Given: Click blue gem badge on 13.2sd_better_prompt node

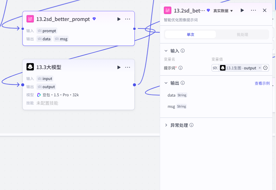Looking at the screenshot, I should tap(94, 19).
